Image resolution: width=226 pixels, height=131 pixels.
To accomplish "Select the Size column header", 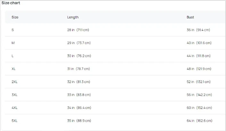I will coord(15,17).
